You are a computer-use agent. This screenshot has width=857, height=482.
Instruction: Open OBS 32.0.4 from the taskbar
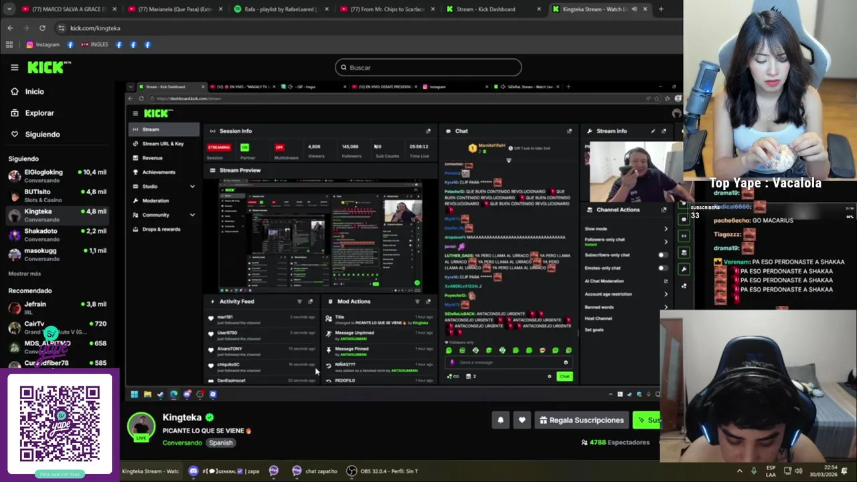coord(383,471)
